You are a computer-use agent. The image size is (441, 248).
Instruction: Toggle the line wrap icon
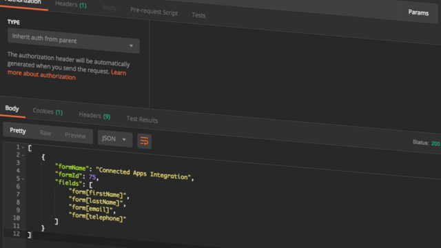pyautogui.click(x=144, y=141)
